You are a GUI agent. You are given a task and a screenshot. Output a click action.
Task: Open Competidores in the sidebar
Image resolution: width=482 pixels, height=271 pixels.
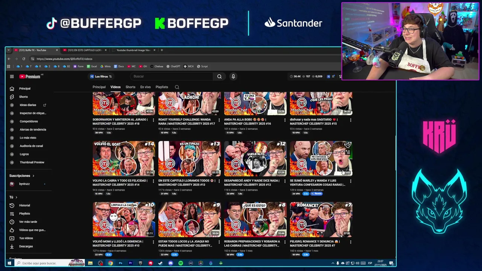coord(29,121)
